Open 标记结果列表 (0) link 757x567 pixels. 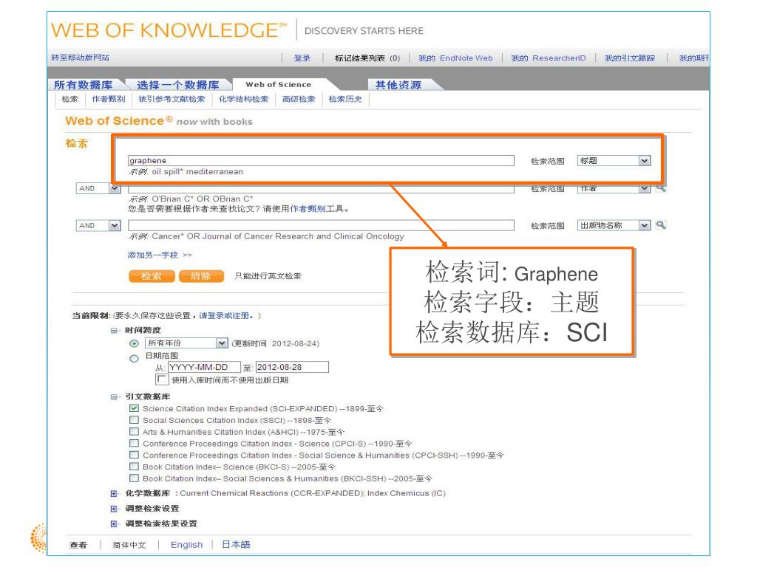pyautogui.click(x=367, y=58)
